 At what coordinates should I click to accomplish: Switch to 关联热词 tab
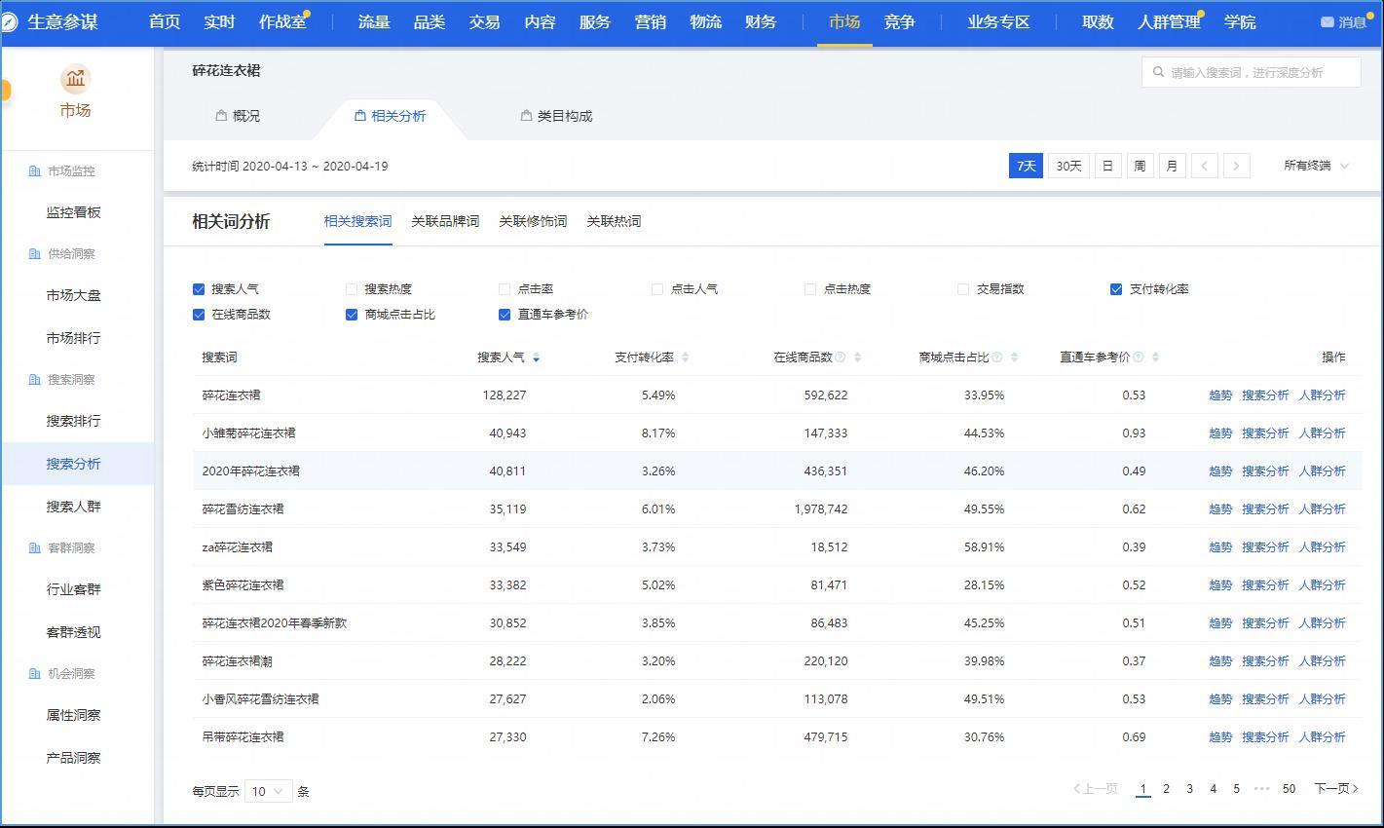(x=614, y=221)
